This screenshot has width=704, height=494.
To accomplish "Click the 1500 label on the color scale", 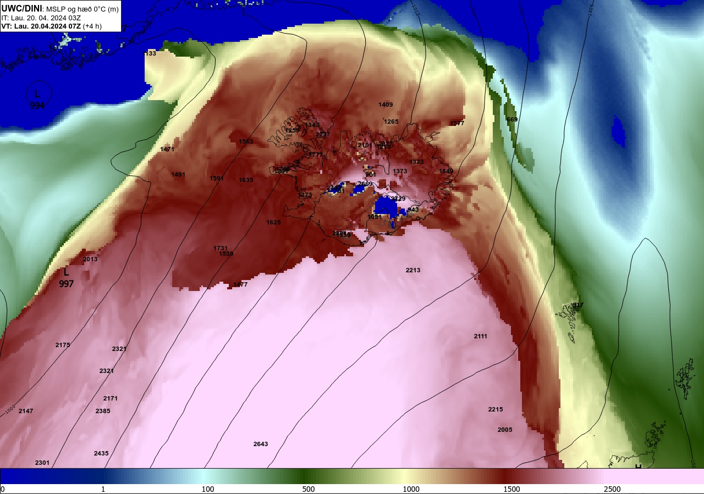I will pyautogui.click(x=512, y=489).
